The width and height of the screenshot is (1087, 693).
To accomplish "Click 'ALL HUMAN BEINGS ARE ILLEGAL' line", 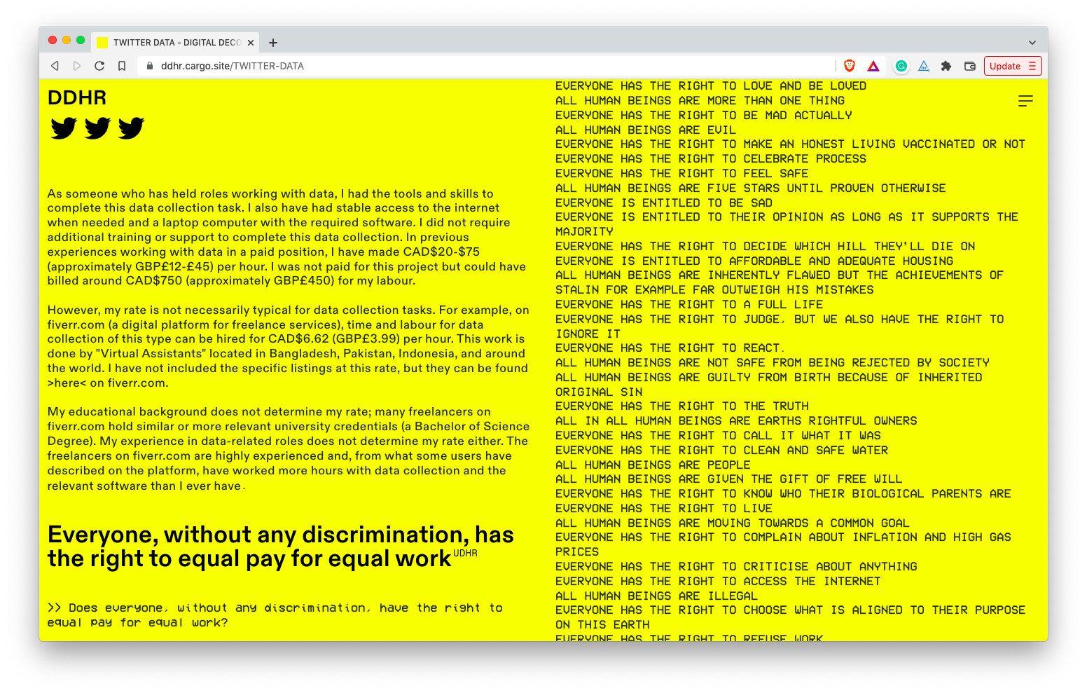I will pyautogui.click(x=656, y=596).
